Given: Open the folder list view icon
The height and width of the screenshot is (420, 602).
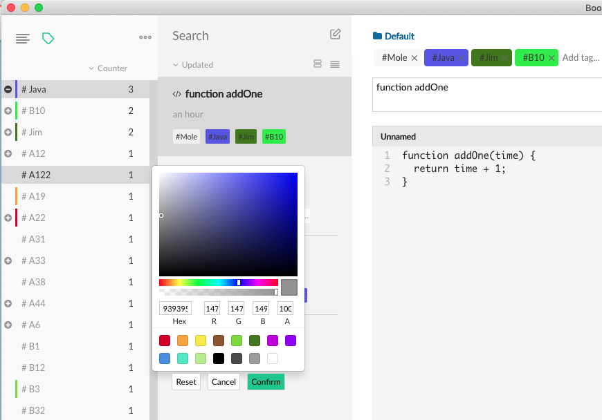Looking at the screenshot, I should click(x=23, y=38).
